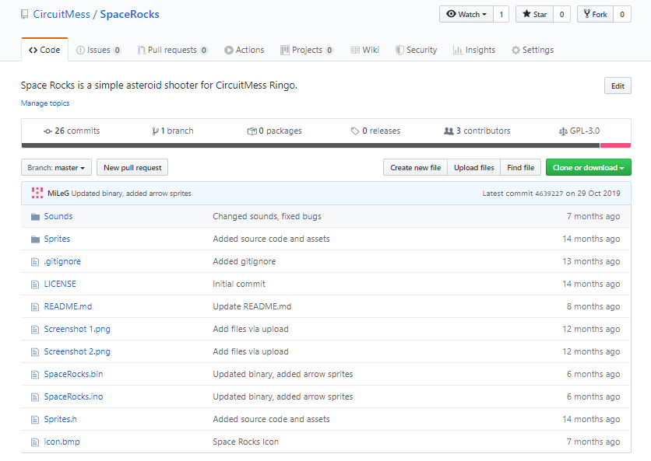This screenshot has width=651, height=461.
Task: Expand the Clone or download menu
Action: click(588, 167)
